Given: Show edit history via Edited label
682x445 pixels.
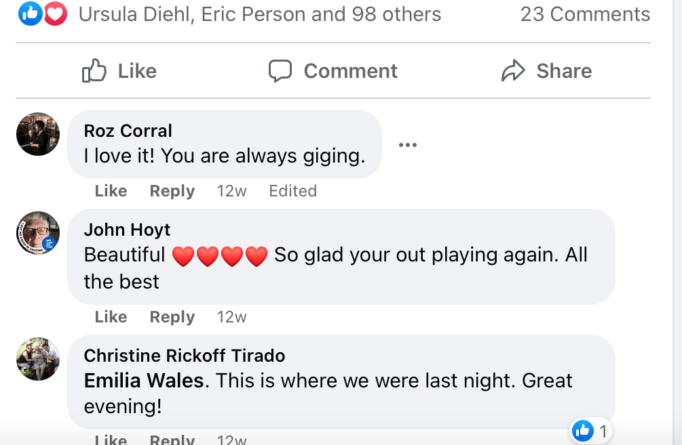Looking at the screenshot, I should click(x=292, y=191).
